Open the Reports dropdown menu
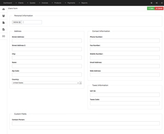The image size is (164, 134). pyautogui.click(x=83, y=3)
